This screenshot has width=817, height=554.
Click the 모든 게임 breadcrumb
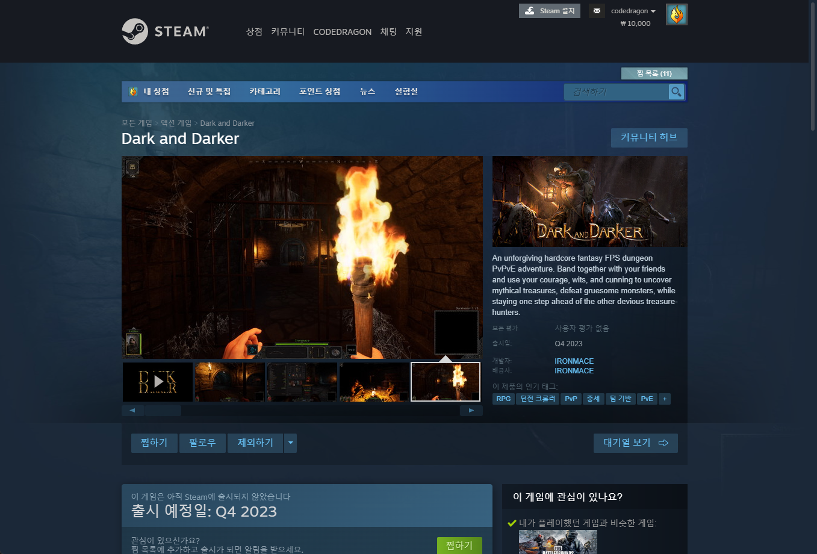point(137,123)
